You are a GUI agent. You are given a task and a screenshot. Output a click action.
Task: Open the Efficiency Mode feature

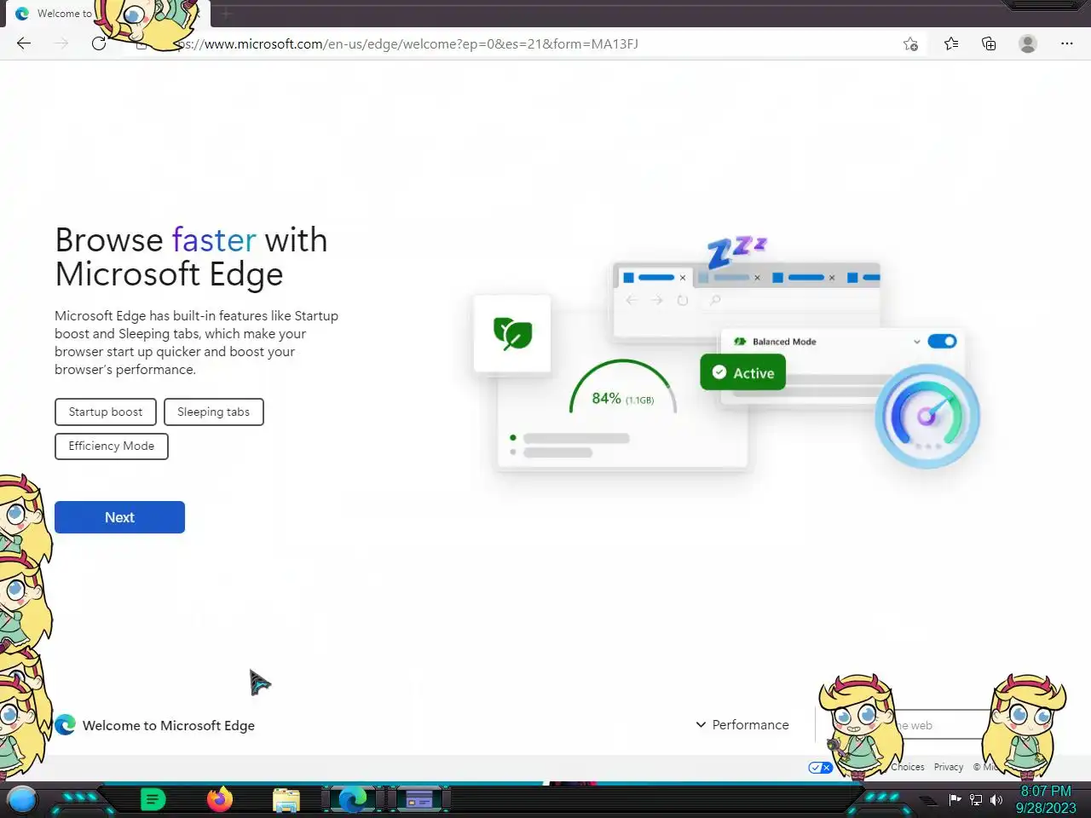(112, 446)
